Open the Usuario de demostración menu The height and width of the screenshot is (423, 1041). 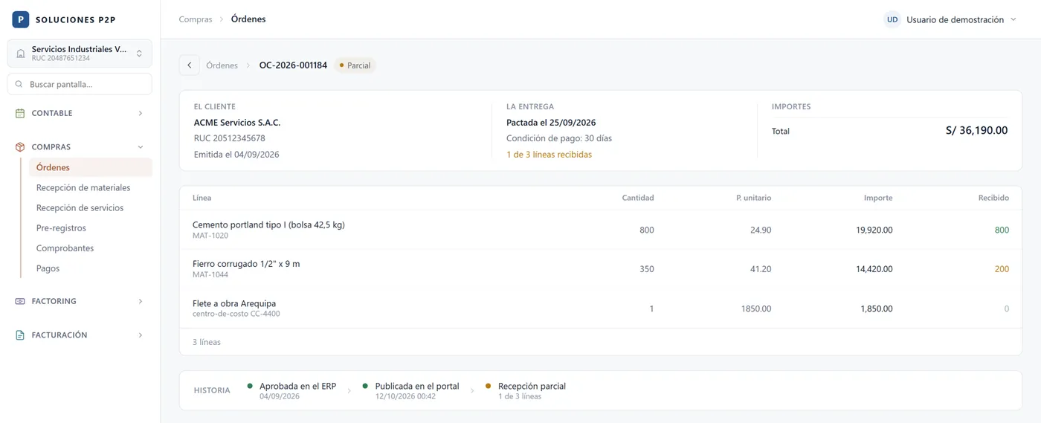[951, 19]
